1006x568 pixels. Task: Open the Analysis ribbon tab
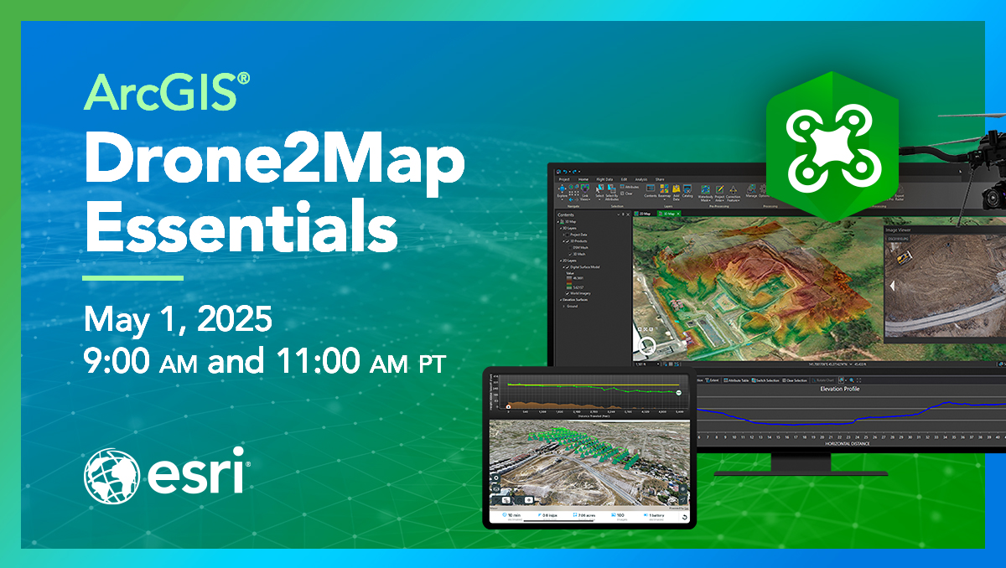[640, 179]
